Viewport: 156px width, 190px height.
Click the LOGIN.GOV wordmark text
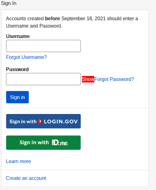coord(61,122)
